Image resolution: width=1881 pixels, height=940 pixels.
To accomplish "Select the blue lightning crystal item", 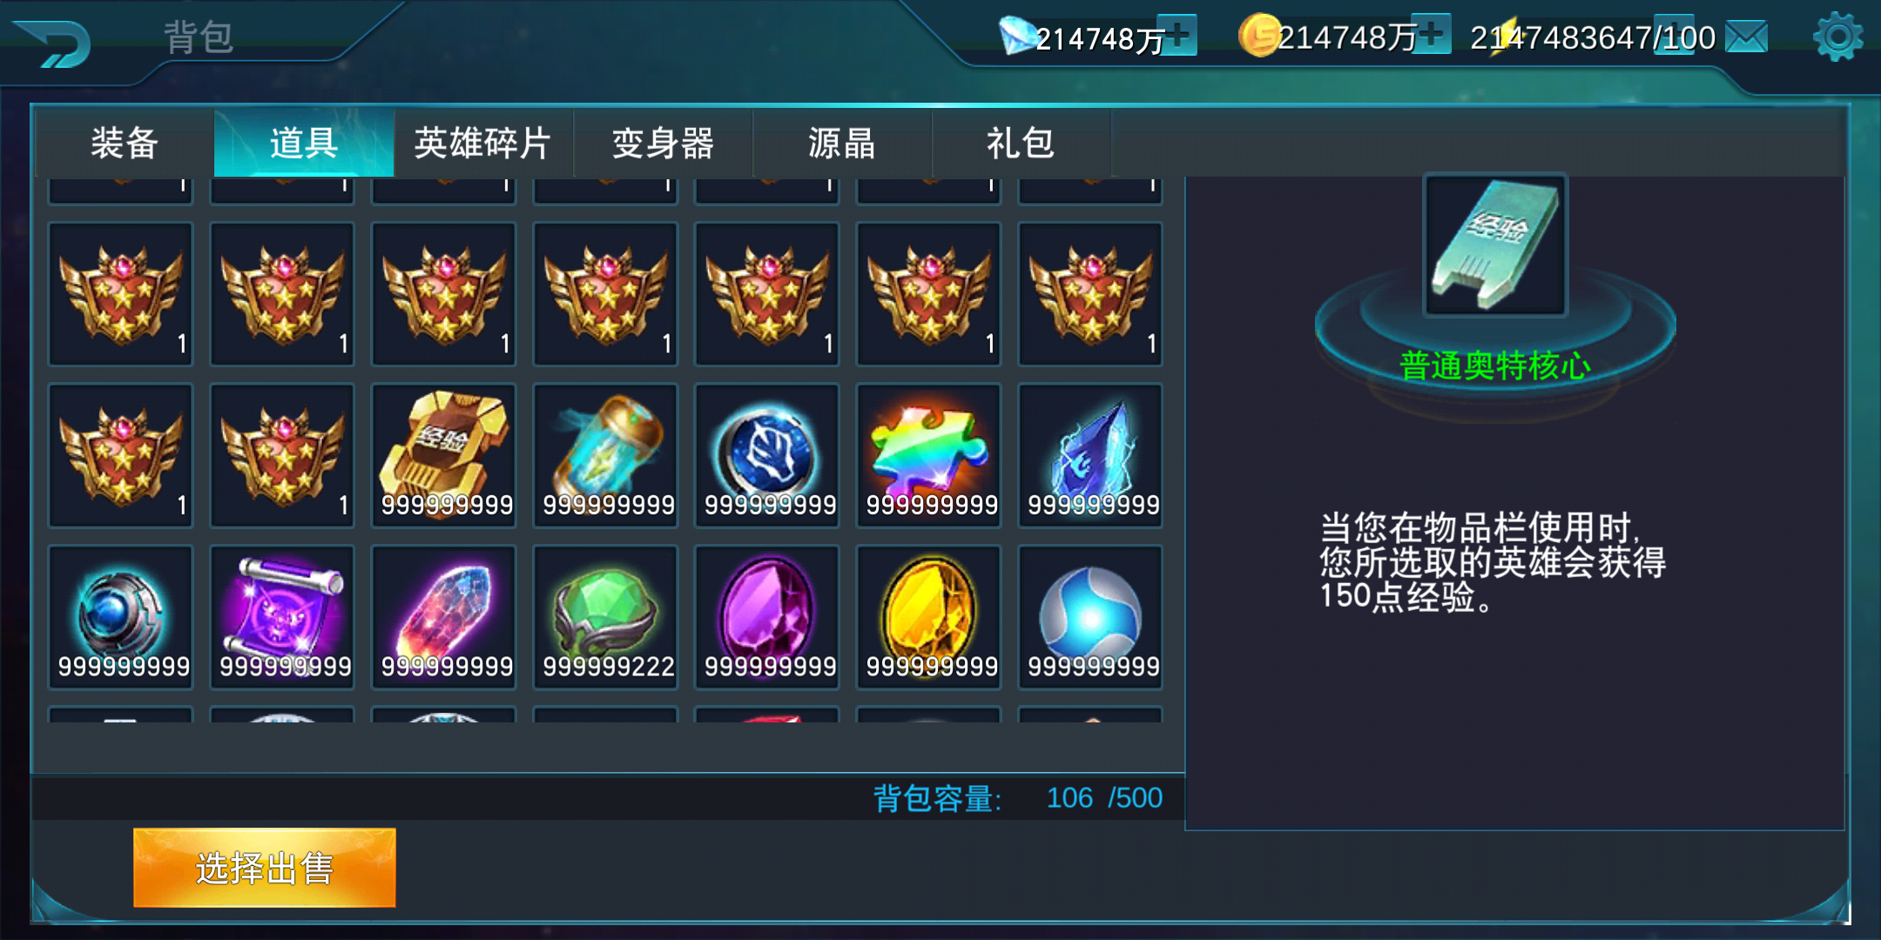I will pyautogui.click(x=1091, y=455).
